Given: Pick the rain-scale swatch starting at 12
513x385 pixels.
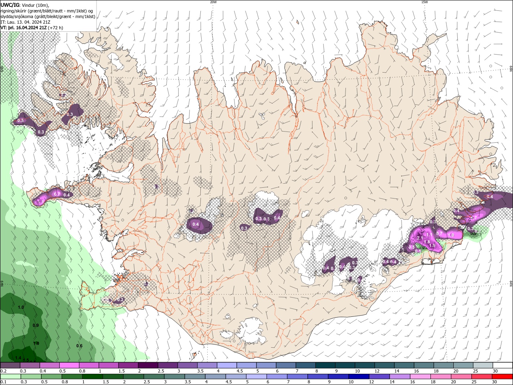Looking at the screenshot, I should [378, 377].
